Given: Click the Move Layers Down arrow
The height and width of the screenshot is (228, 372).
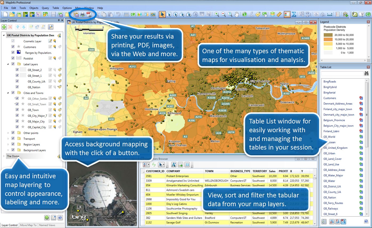Looking at the screenshot, I should click(x=23, y=27).
